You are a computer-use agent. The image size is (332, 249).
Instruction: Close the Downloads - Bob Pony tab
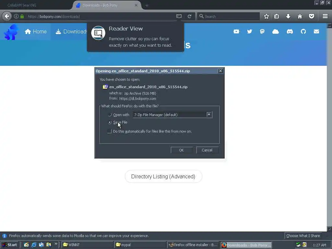tap(136, 5)
